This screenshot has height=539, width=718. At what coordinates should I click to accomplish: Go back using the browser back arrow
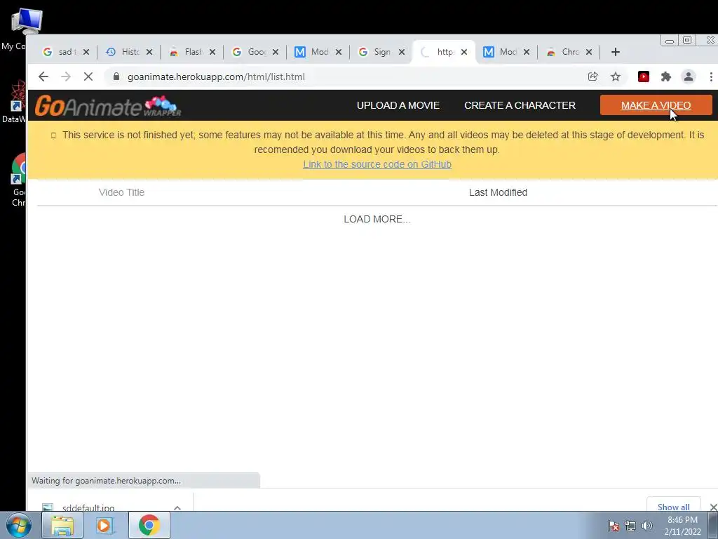tap(43, 76)
